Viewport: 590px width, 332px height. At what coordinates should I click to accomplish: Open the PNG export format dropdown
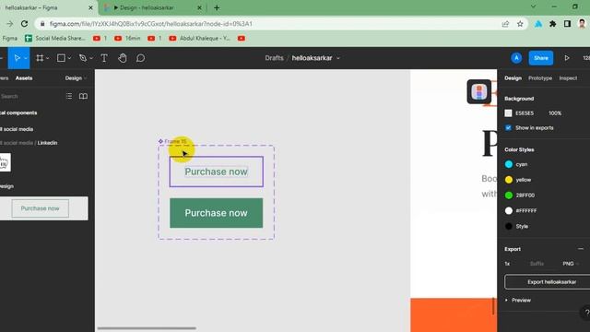pyautogui.click(x=571, y=264)
